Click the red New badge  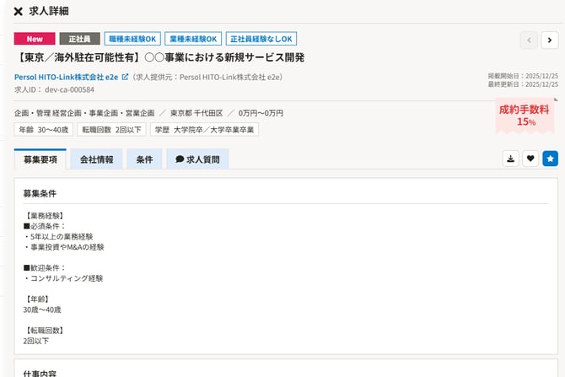35,39
